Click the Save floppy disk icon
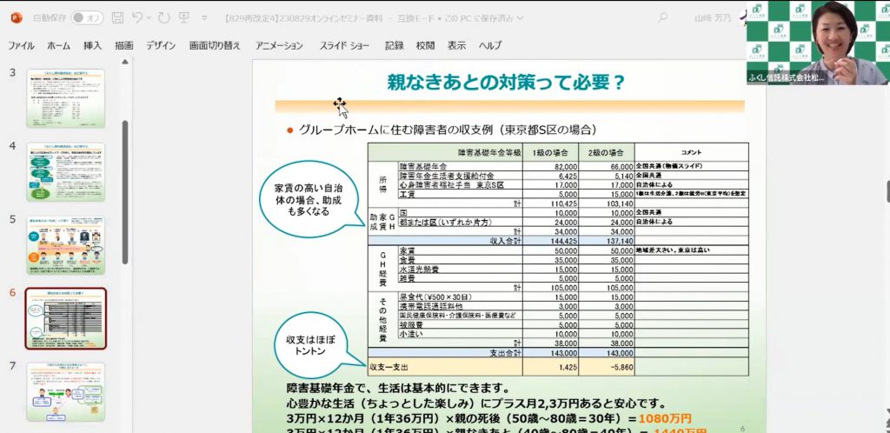 tap(117, 17)
